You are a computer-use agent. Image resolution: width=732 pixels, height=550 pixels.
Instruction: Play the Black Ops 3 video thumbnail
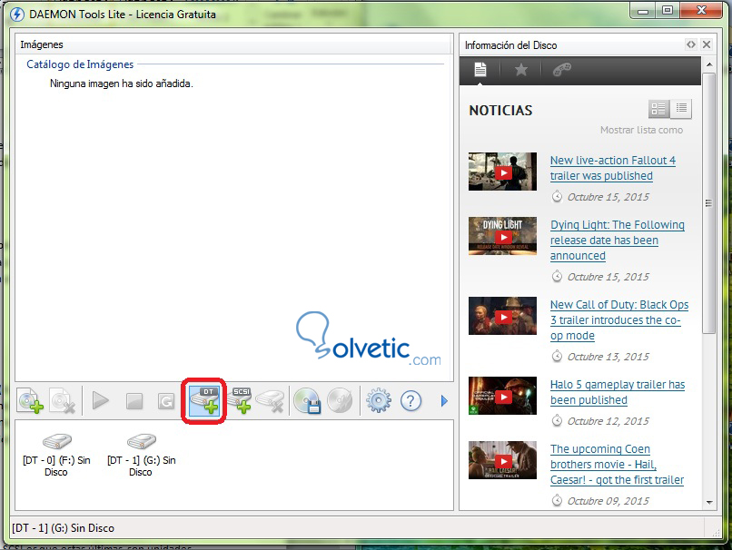[503, 316]
